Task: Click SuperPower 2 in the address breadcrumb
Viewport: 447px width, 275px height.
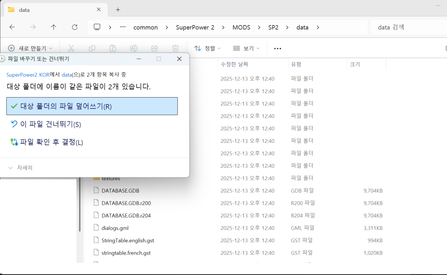Action: click(x=195, y=27)
